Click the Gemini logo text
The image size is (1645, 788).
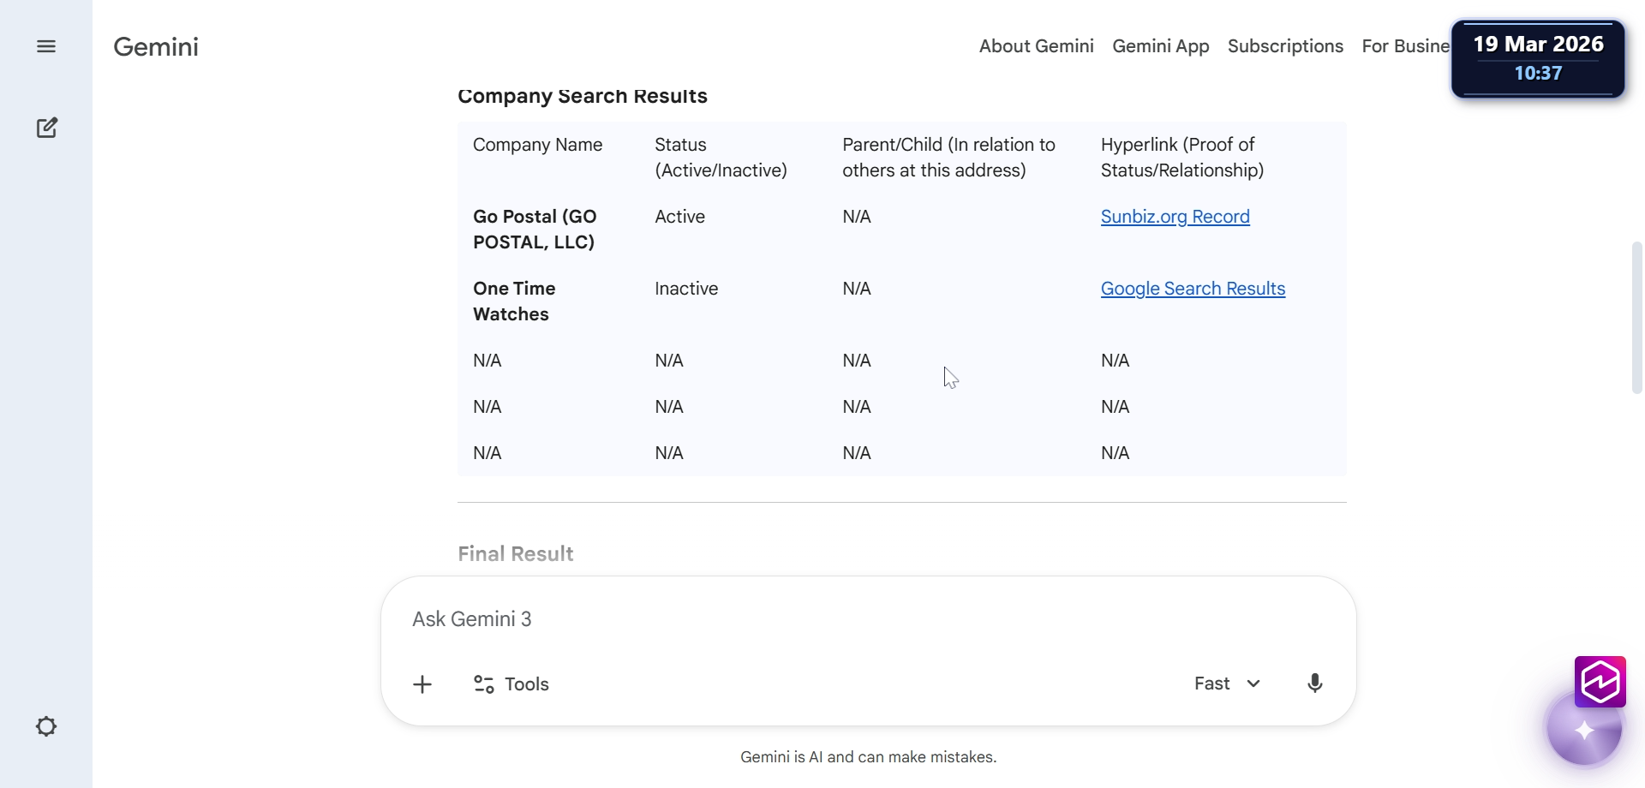pyautogui.click(x=156, y=46)
